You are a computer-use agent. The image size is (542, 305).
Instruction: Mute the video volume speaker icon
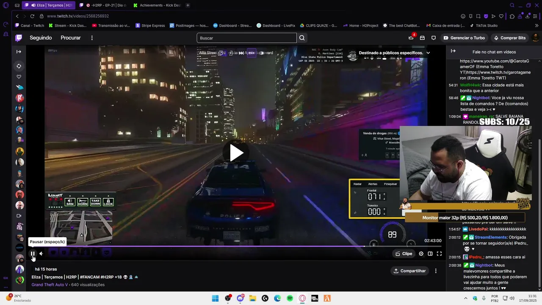(x=41, y=254)
